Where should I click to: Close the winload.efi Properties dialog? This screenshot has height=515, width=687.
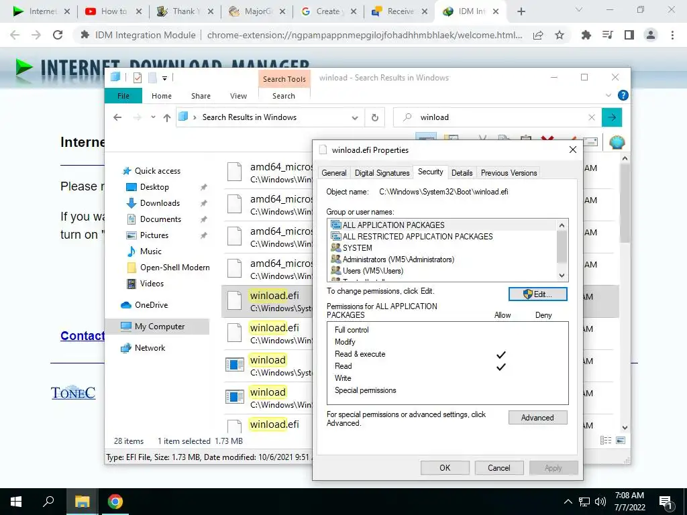click(573, 150)
